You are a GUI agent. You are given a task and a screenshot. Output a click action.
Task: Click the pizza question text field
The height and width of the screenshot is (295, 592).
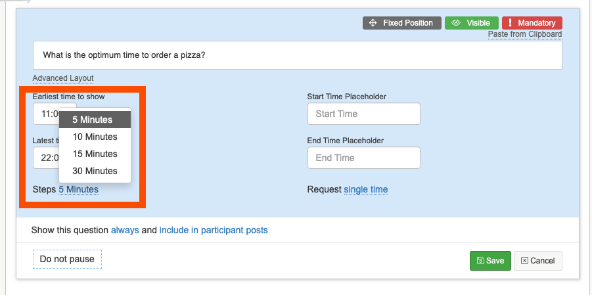click(297, 55)
